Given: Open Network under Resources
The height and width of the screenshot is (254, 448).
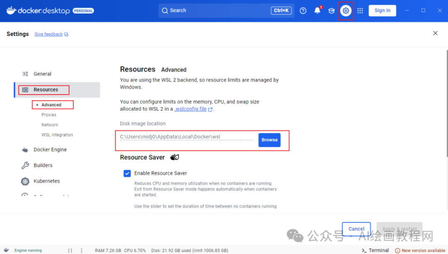Looking at the screenshot, I should (x=50, y=125).
